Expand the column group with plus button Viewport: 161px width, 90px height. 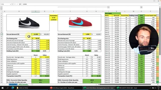141,7
